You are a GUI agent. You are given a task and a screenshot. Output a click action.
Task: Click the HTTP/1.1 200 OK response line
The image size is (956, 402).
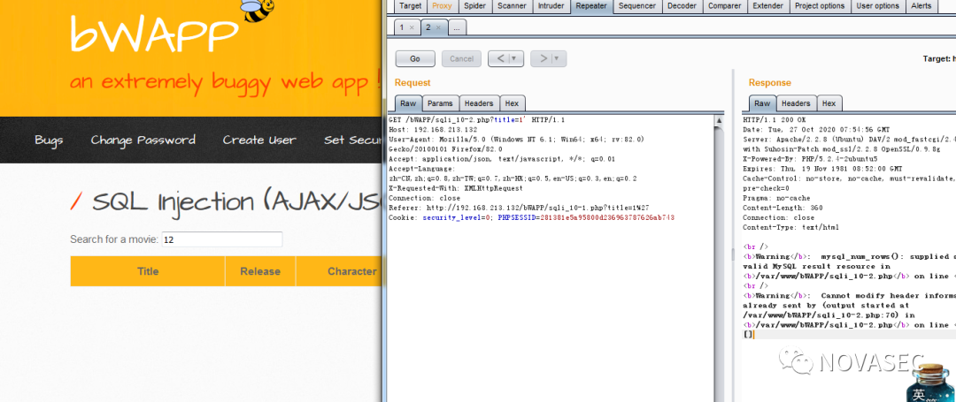coord(774,120)
